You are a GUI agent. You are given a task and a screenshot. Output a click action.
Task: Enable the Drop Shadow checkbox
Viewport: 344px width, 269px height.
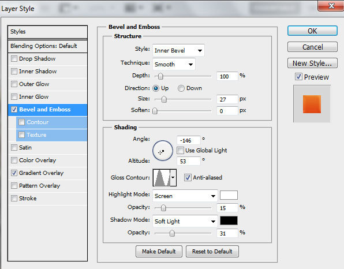pos(14,58)
